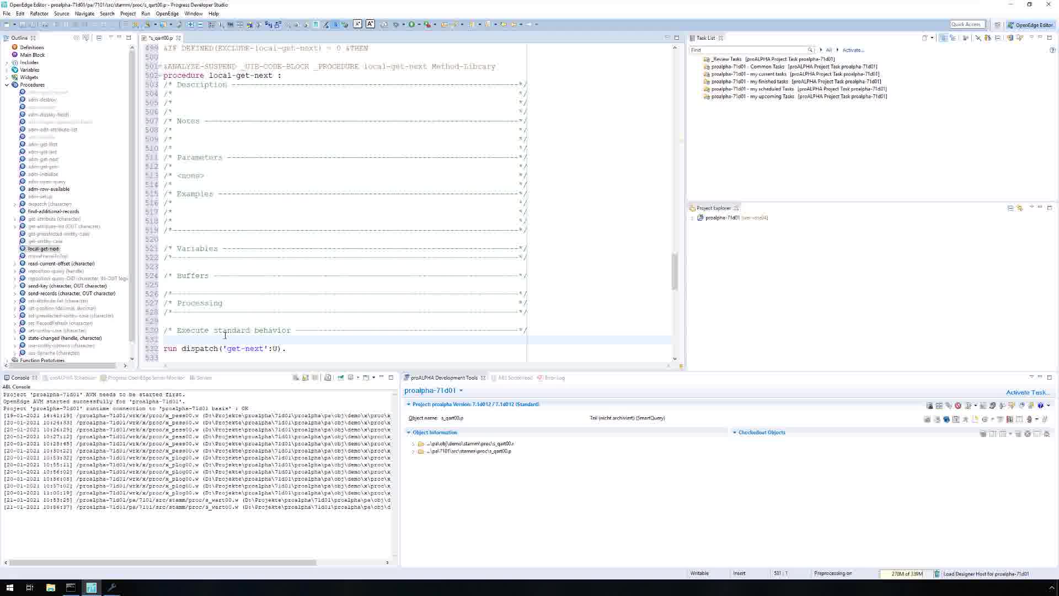Screen dimensions: 1059x596
Task: Select the s_qart00.p editor tab
Action: coord(160,38)
